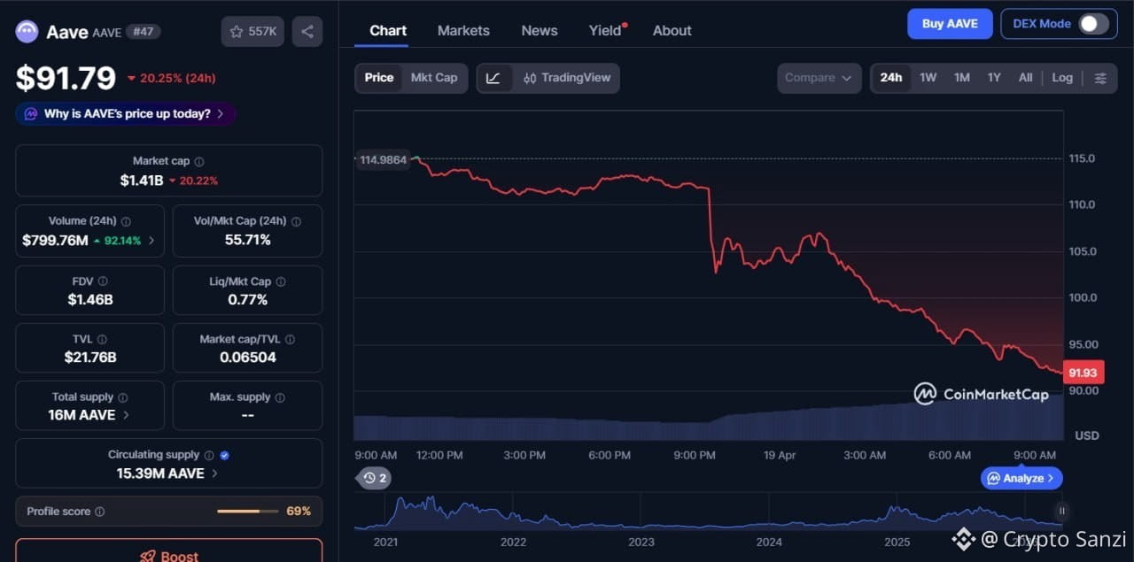This screenshot has width=1134, height=562.
Task: Click Total supply info icon
Action: point(123,397)
